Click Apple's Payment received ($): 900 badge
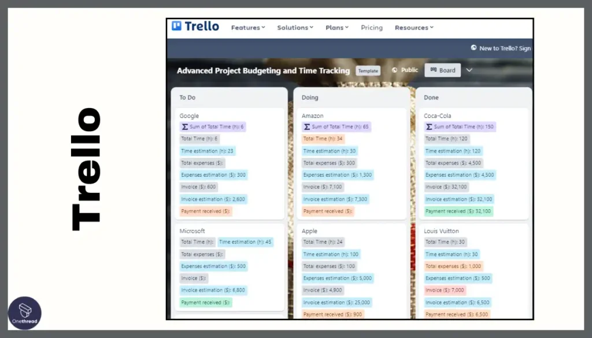Image resolution: width=592 pixels, height=338 pixels. 332,314
